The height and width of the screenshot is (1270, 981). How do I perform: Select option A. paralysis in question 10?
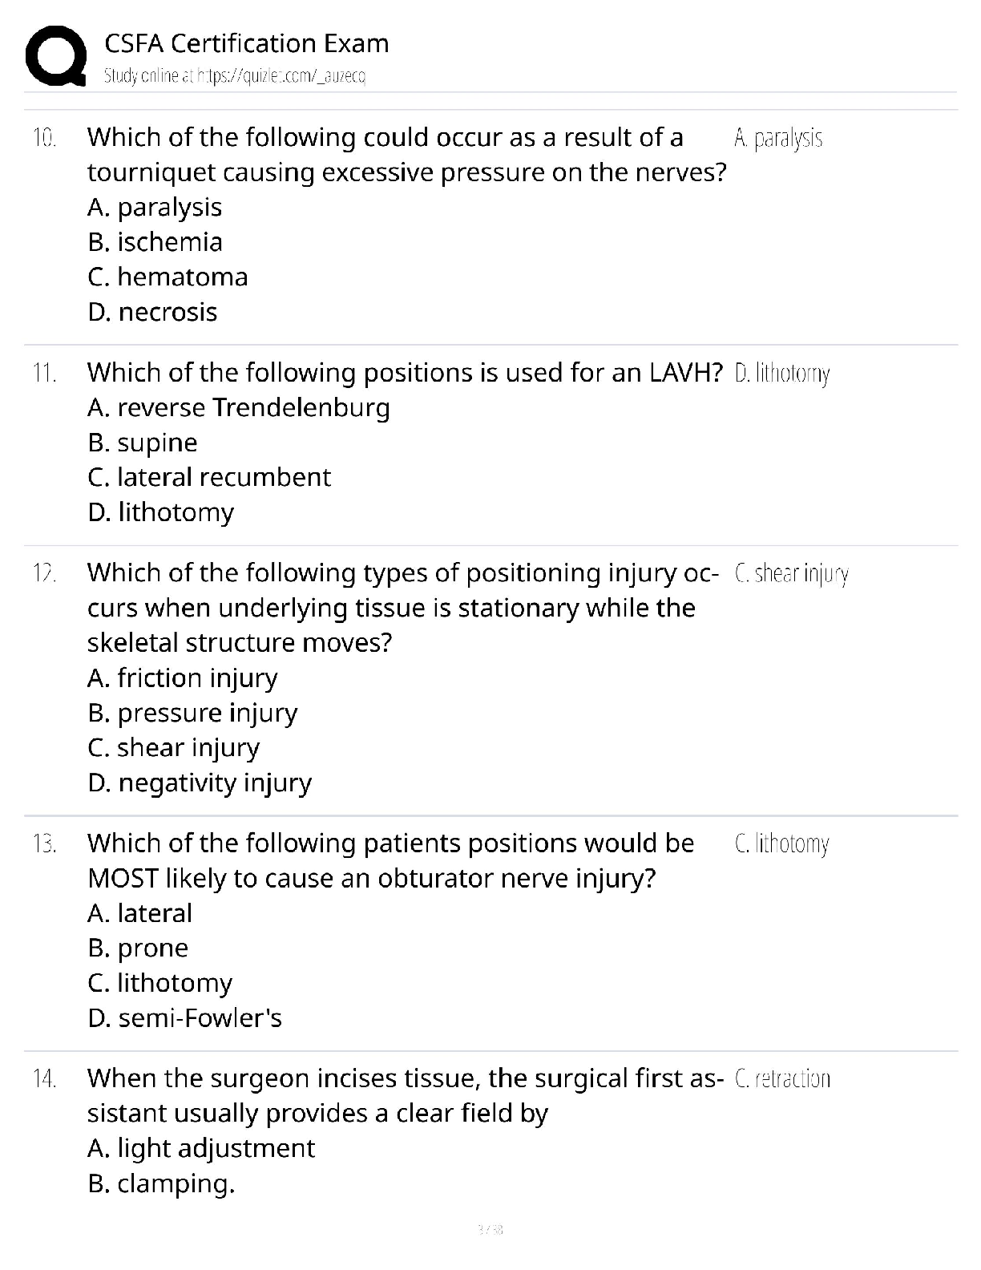tap(155, 208)
